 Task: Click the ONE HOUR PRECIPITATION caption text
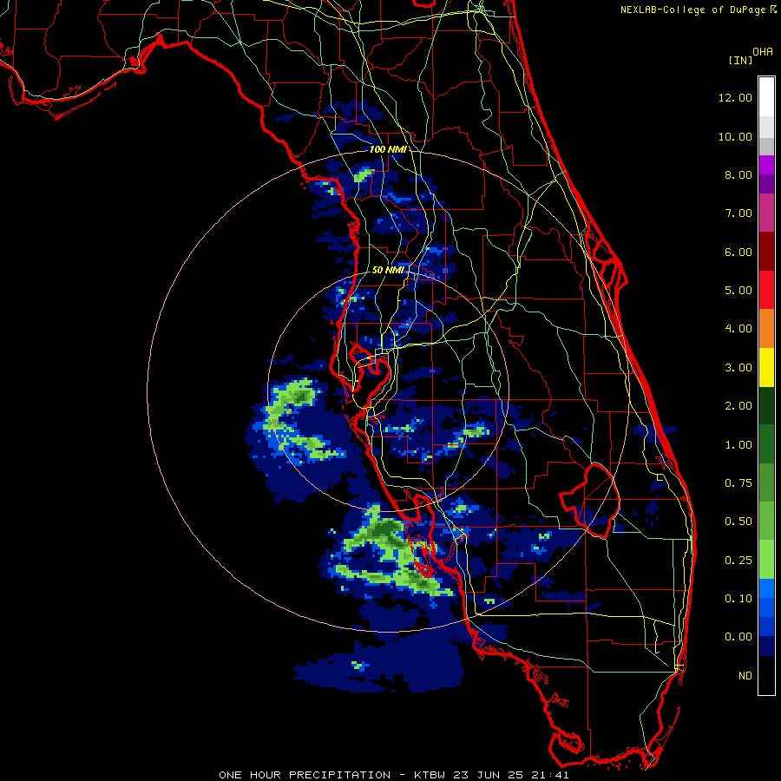pyautogui.click(x=305, y=775)
